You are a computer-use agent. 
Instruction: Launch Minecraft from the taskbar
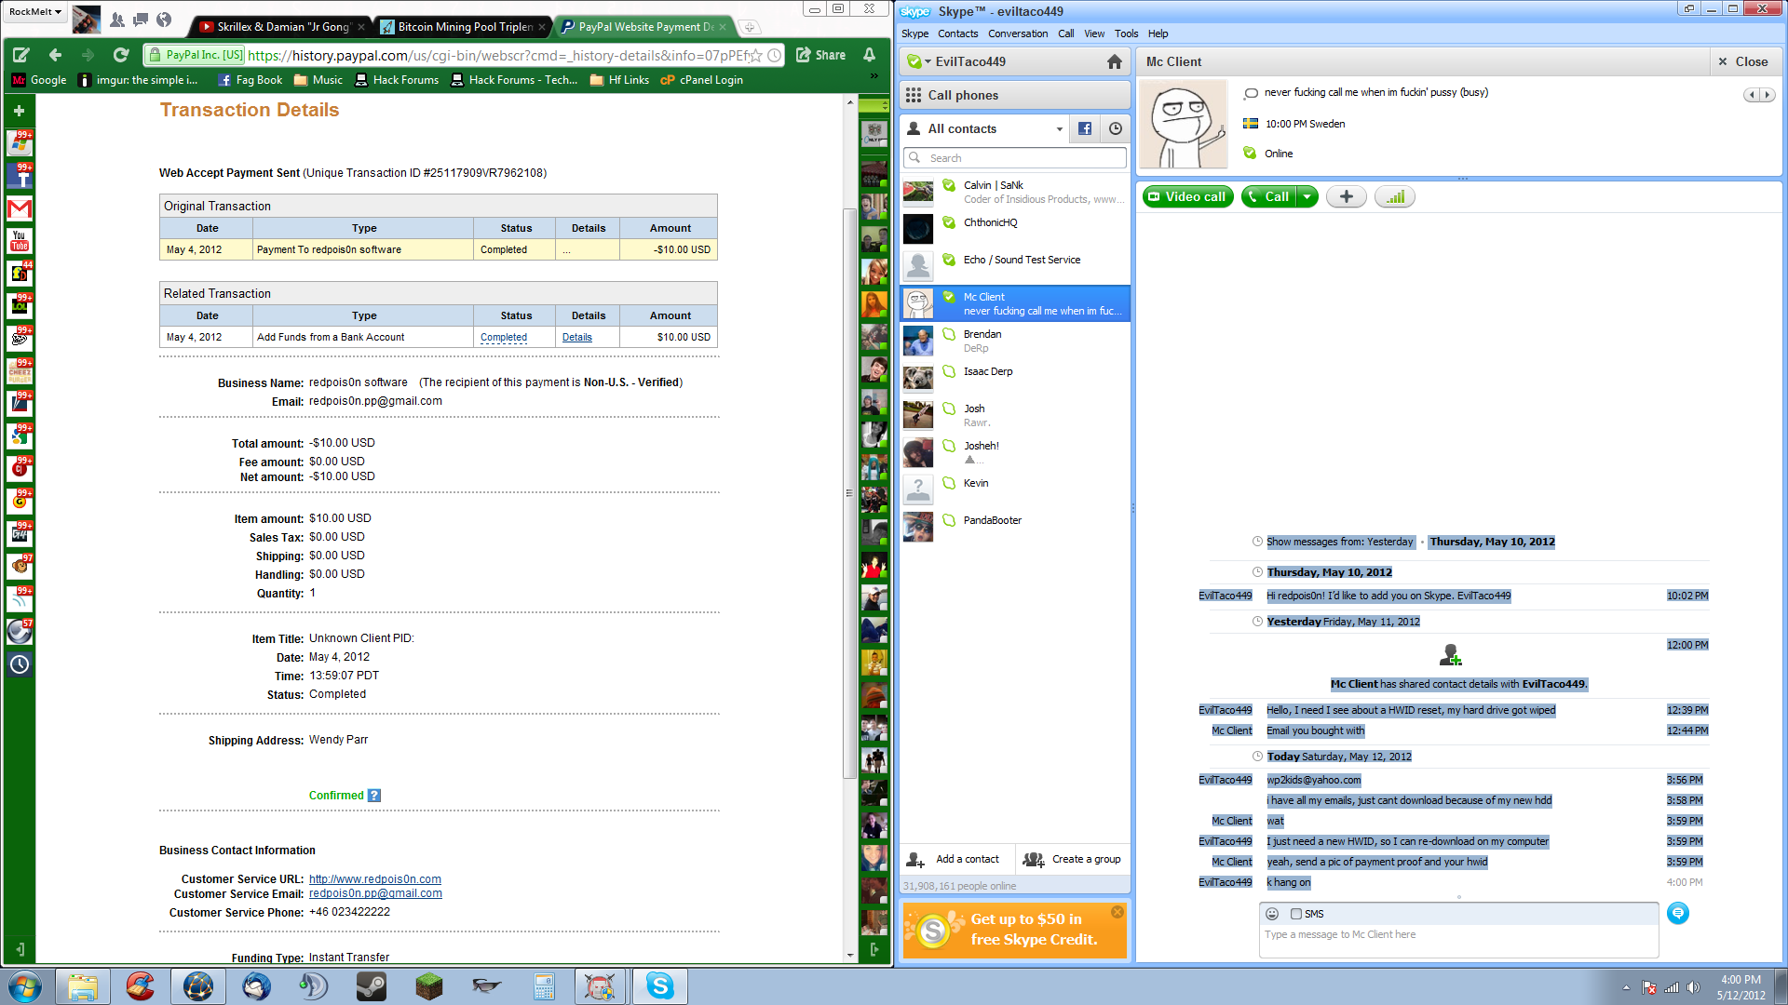(428, 986)
